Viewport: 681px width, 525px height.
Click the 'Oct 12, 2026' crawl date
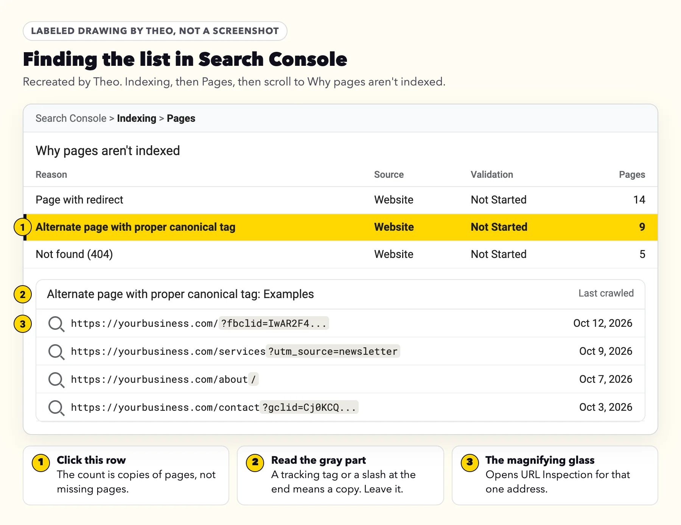tap(603, 323)
